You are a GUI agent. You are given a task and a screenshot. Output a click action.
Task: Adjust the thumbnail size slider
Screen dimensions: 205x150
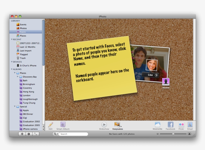tap(173, 134)
